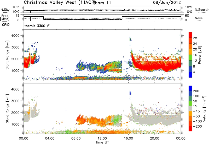Click "2000" on the velocity panel range axis

[15, 113]
